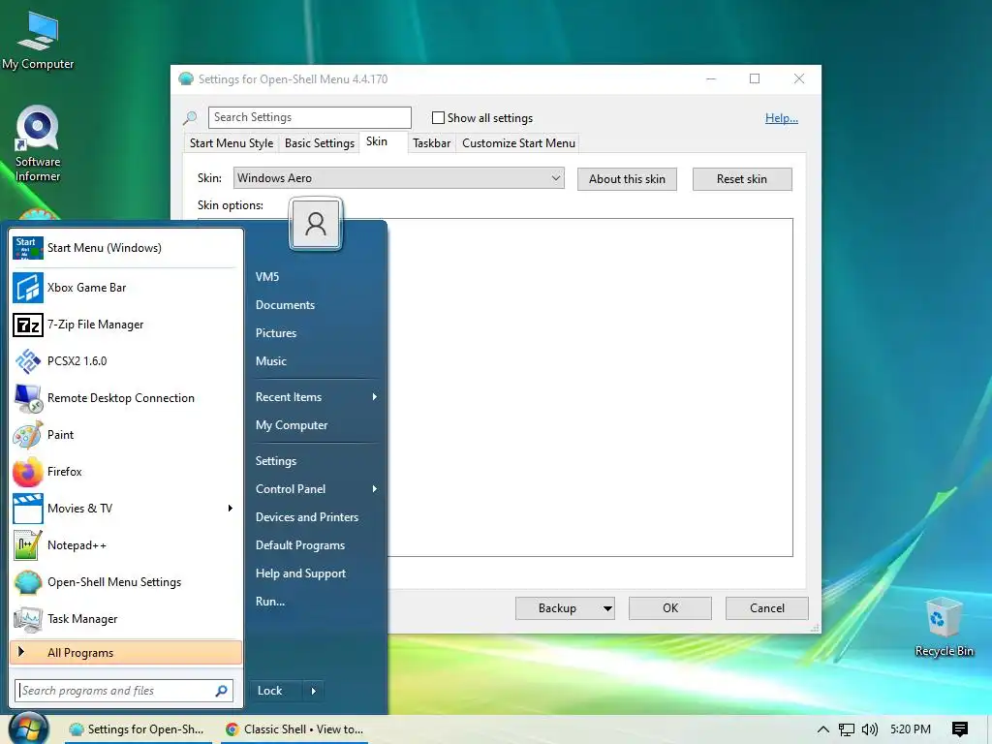
Task: Expand All Programs list
Action: click(126, 653)
